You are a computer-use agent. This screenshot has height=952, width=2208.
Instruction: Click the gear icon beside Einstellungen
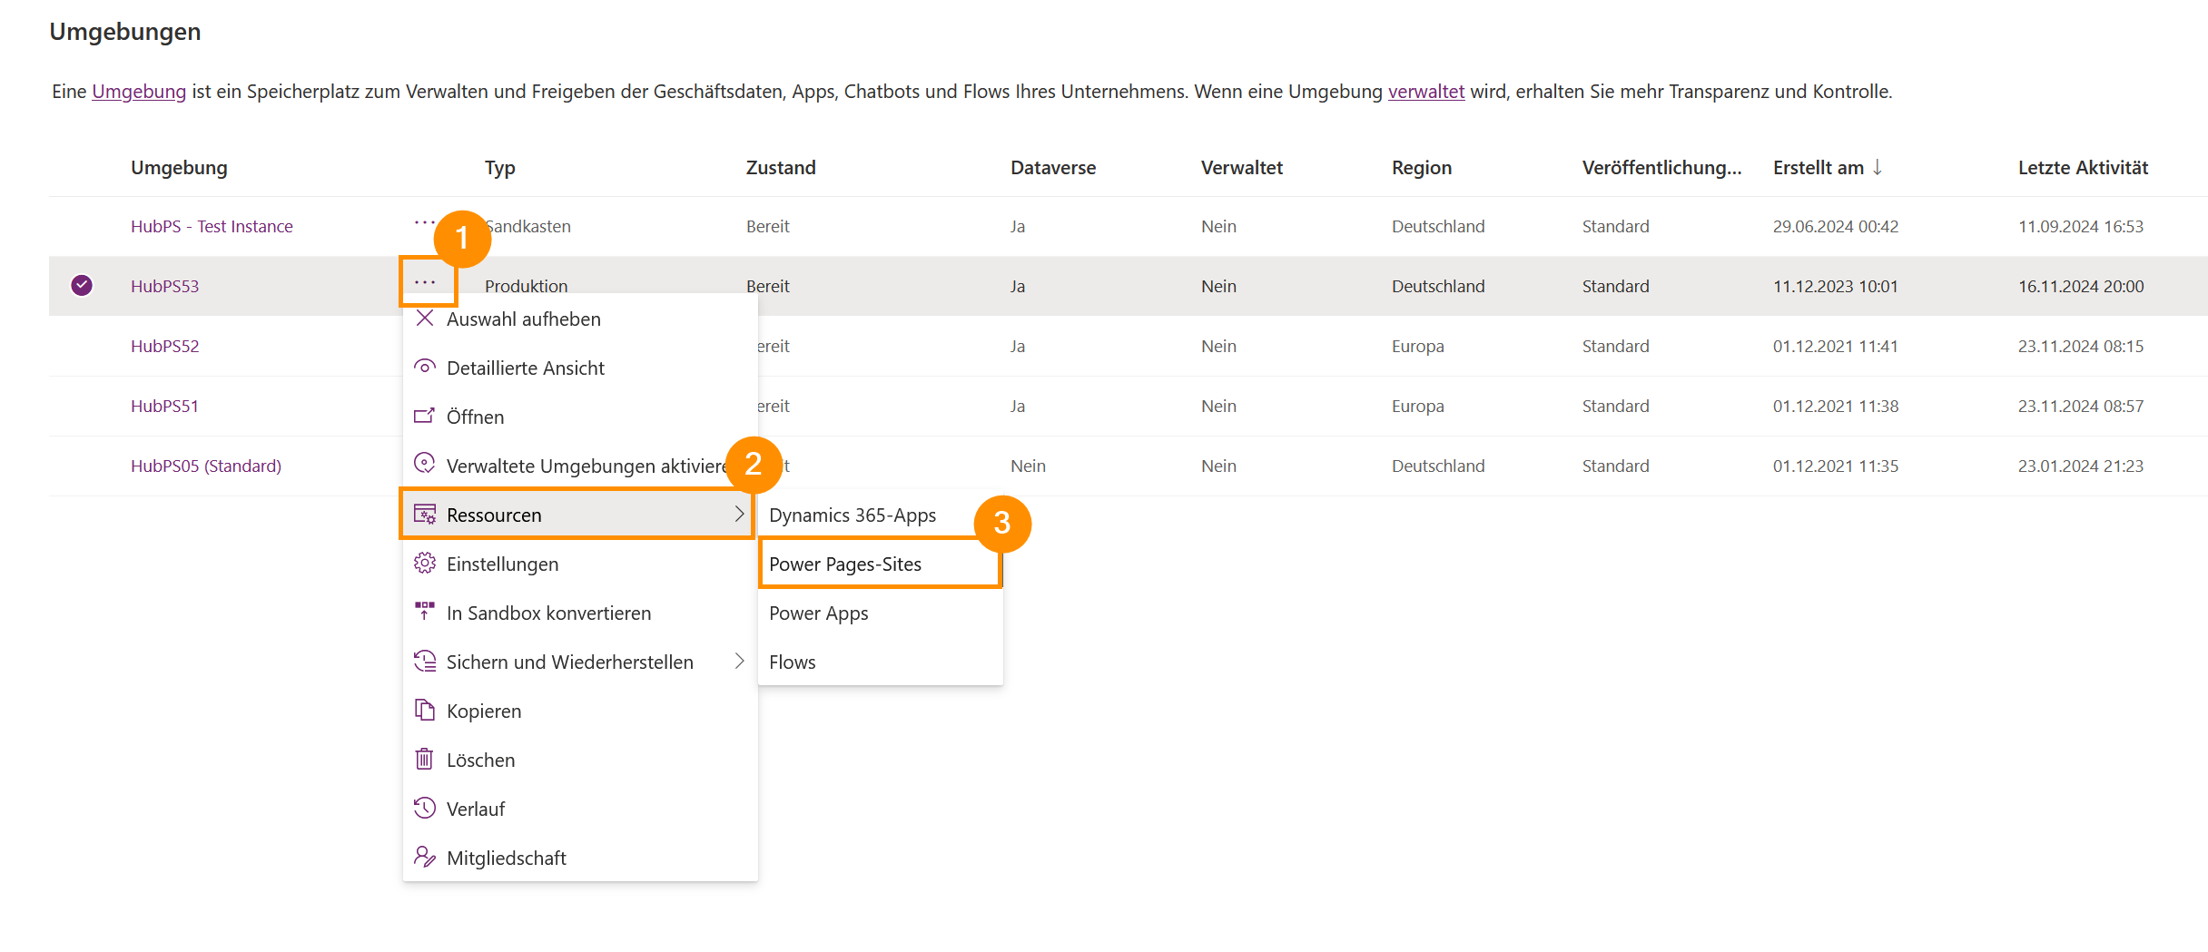point(424,564)
